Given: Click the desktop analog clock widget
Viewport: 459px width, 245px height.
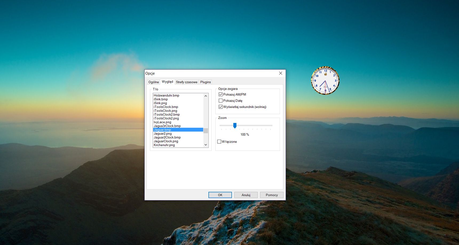Looking at the screenshot, I should coord(325,80).
